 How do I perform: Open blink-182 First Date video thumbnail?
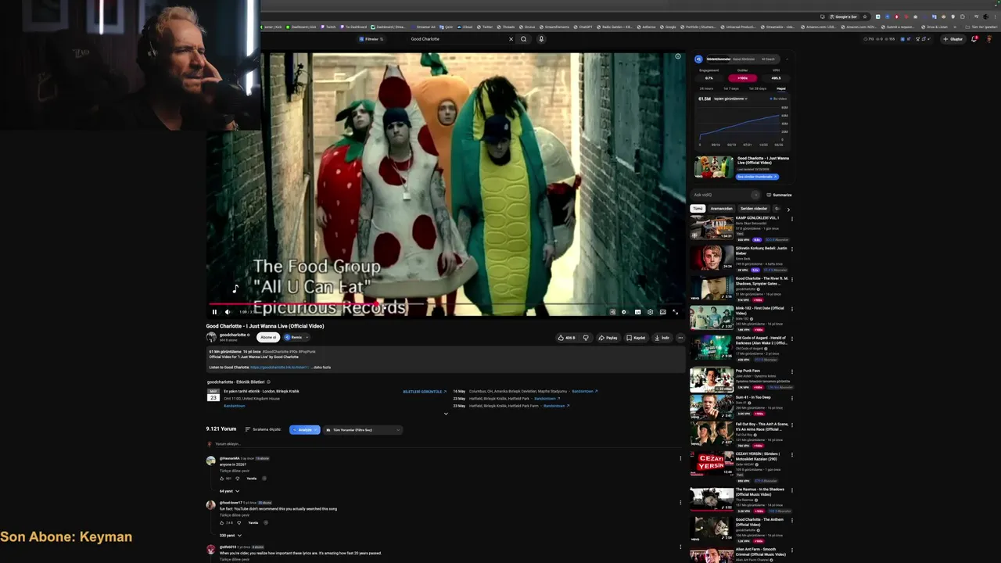(712, 318)
